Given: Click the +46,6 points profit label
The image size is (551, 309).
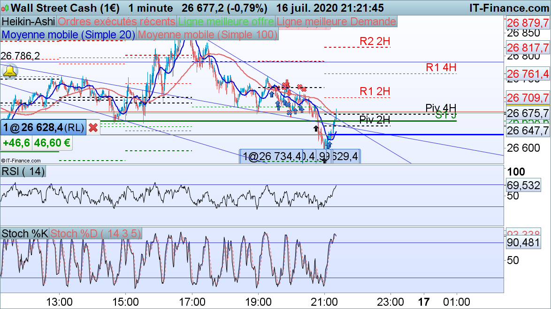Looking at the screenshot, I should coord(16,143).
